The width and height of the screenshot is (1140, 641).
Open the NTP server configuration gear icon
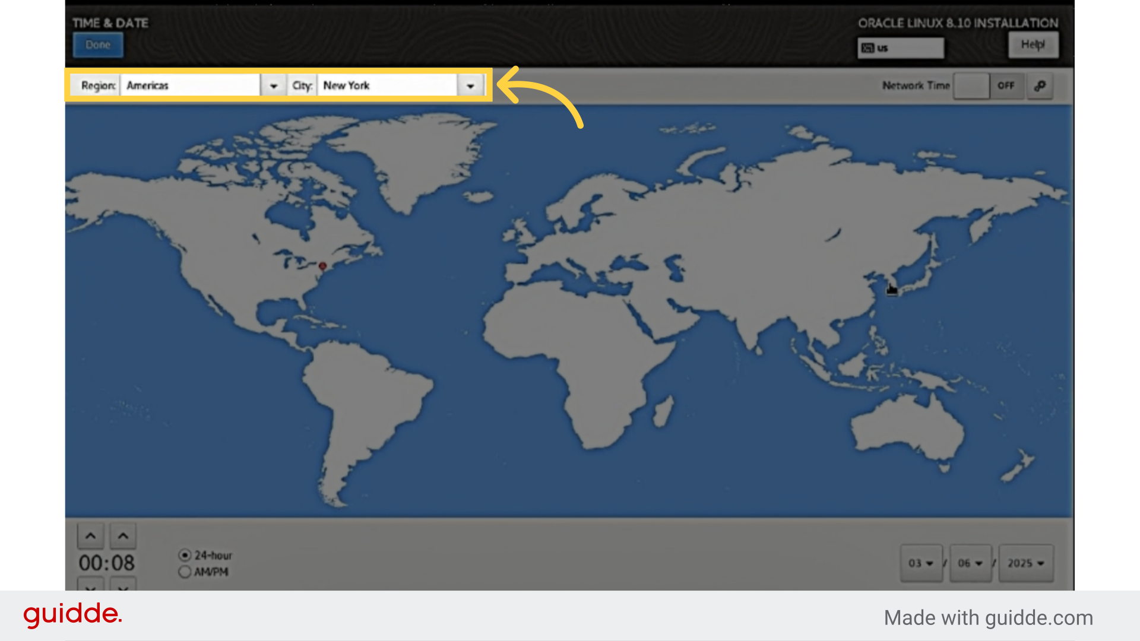1040,86
